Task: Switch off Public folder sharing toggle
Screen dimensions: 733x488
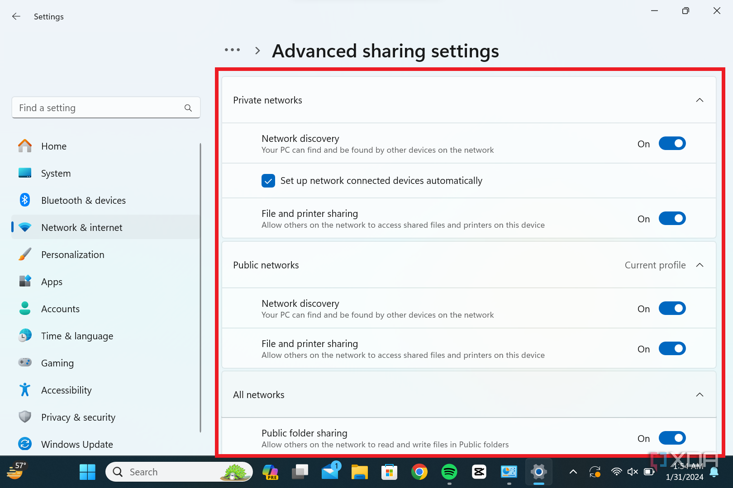Action: [672, 438]
